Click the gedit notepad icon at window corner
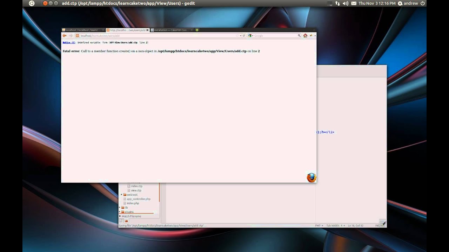The image size is (449, 252). coord(383,223)
